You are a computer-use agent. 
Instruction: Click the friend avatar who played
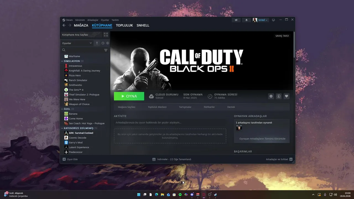[x=239, y=128]
